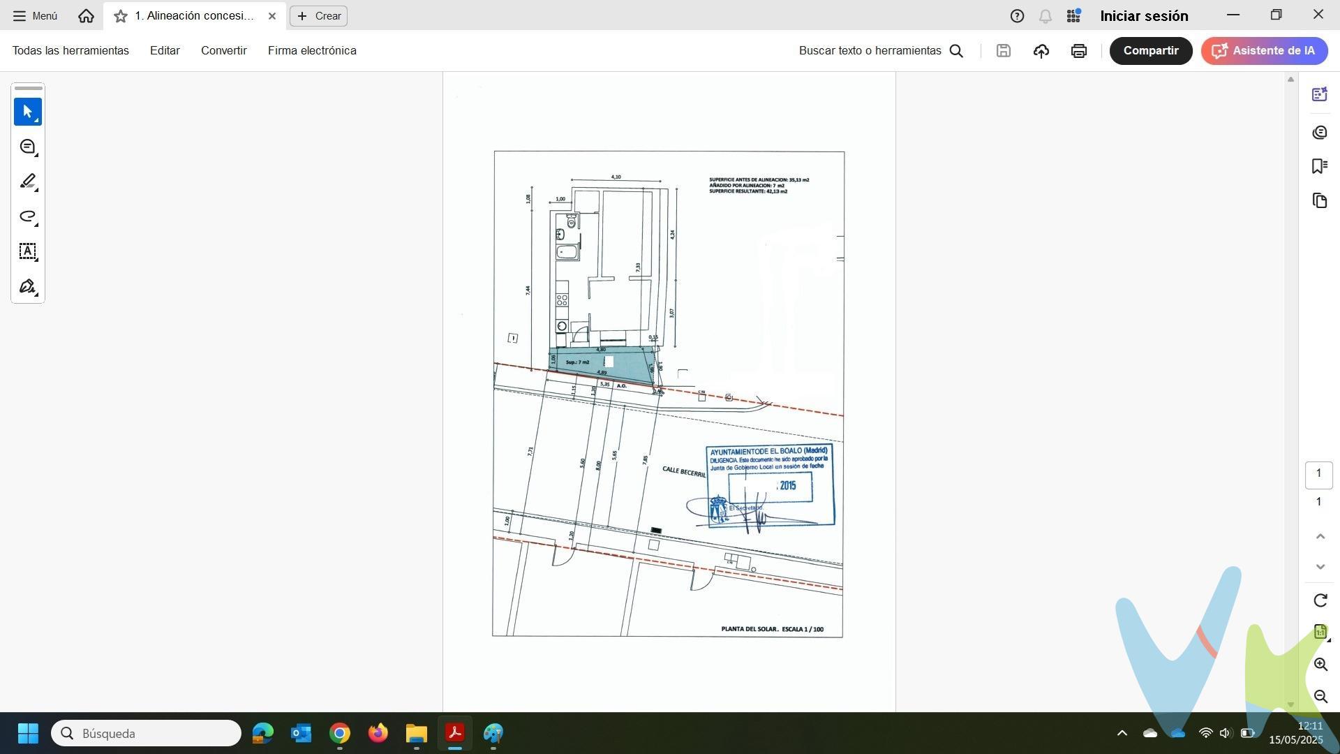Go to the previous page arrow
Screen dimensions: 1340x754
[1320, 536]
